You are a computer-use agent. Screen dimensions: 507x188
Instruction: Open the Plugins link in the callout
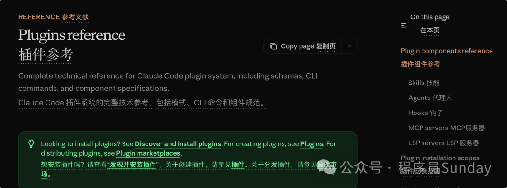tap(312, 144)
